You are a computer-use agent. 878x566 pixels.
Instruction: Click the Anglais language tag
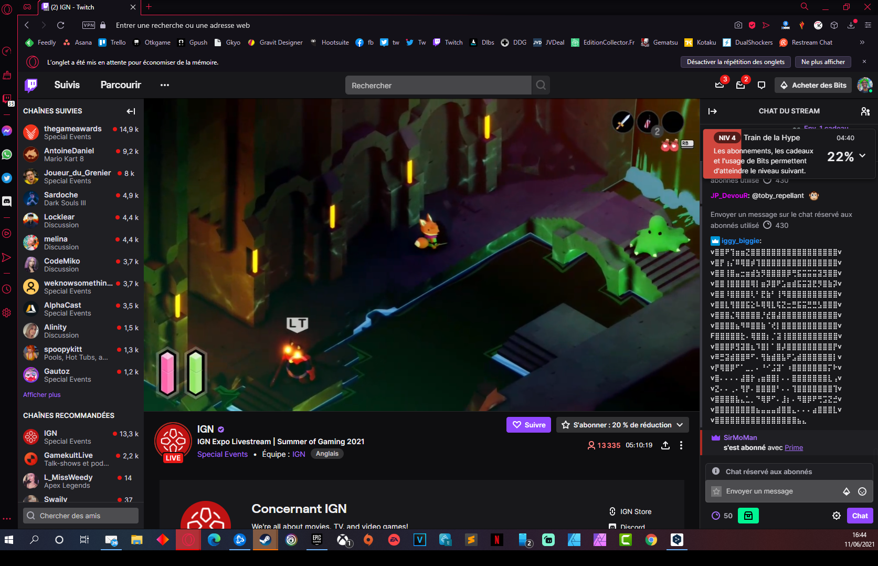point(327,454)
